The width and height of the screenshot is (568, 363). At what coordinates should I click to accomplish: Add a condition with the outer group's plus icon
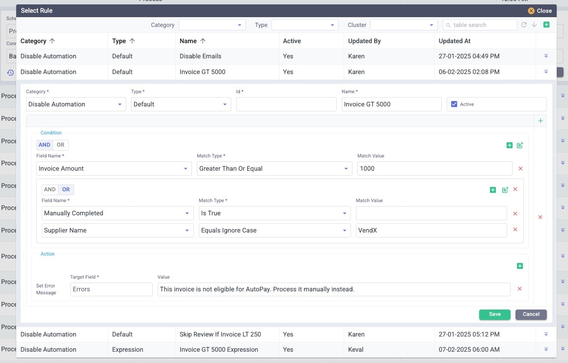tap(509, 145)
